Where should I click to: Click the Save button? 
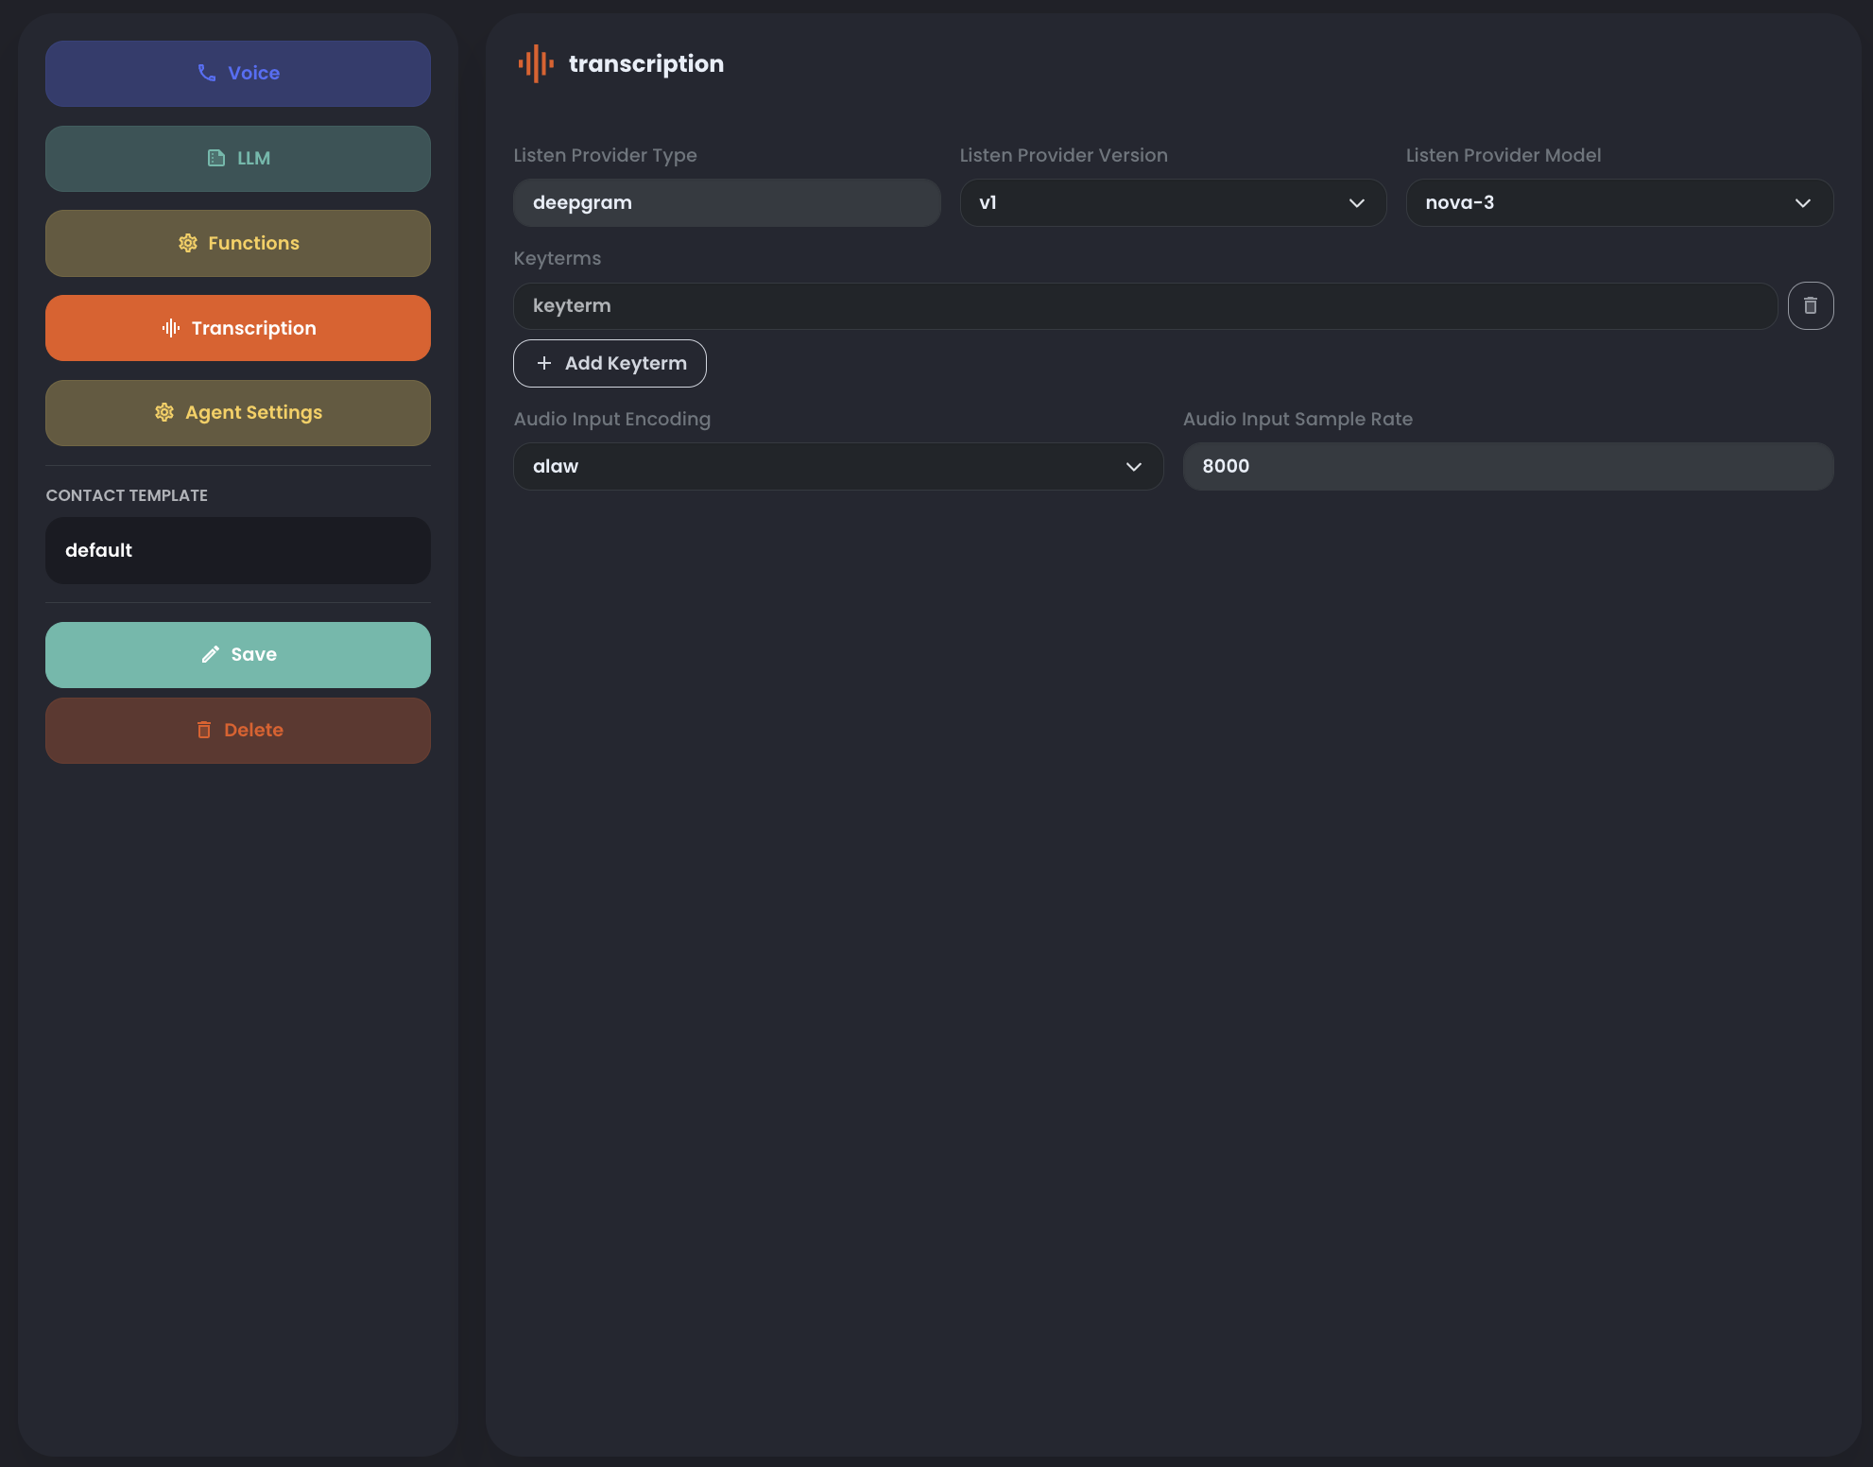[238, 655]
